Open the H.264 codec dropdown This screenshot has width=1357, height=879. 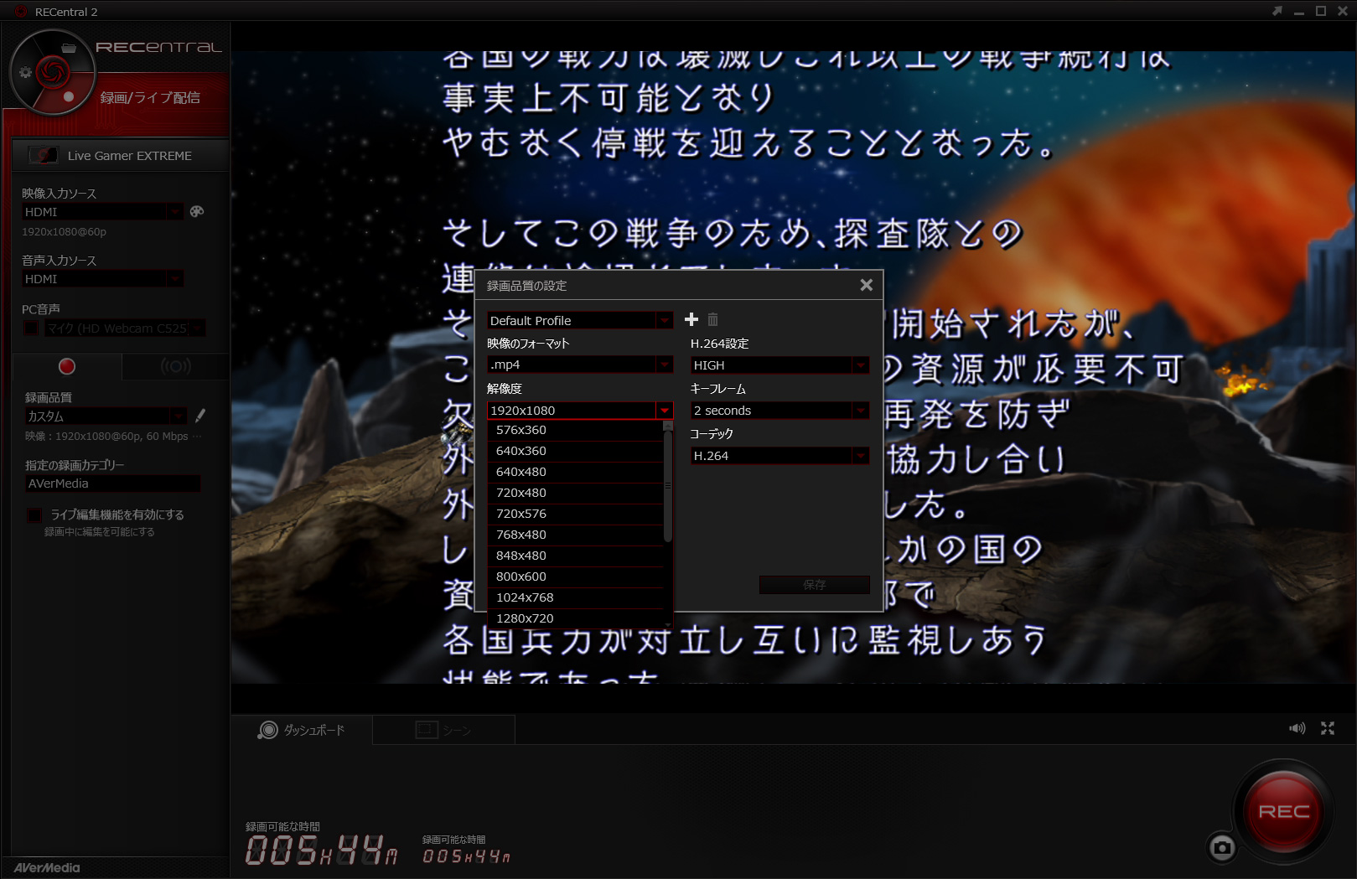pyautogui.click(x=779, y=456)
